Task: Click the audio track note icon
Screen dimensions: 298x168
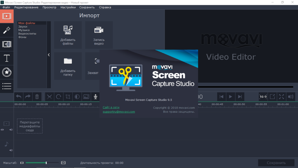Action: (x=6, y=144)
